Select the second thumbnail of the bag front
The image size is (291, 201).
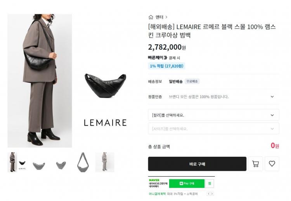[x=39, y=162]
